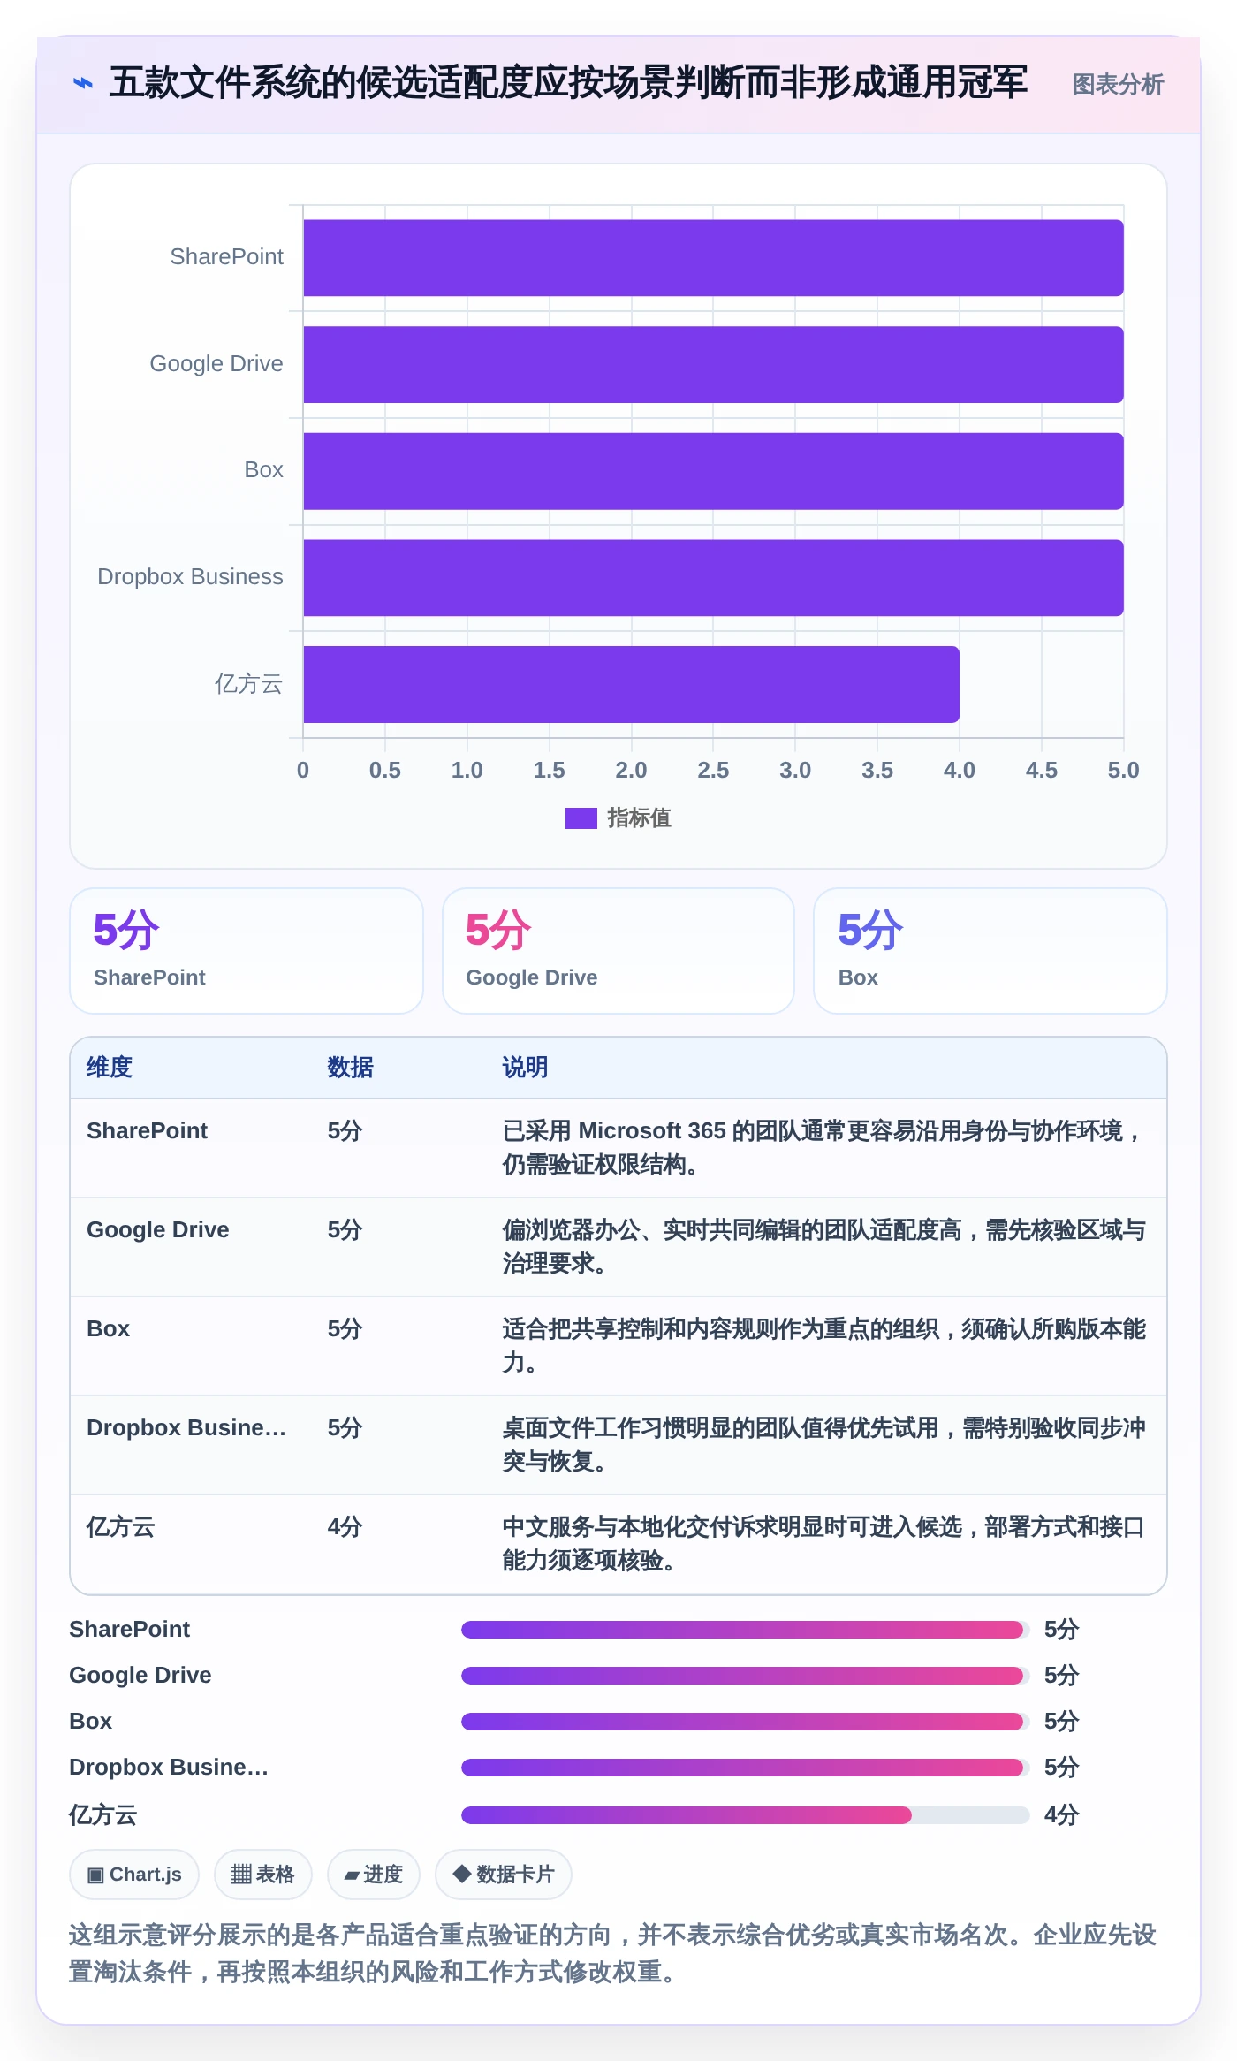Select the 数据卡片 tag chip
1237x2061 pixels.
click(x=504, y=1875)
